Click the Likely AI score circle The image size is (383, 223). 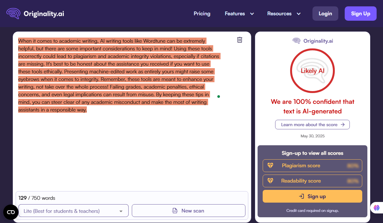tap(313, 71)
